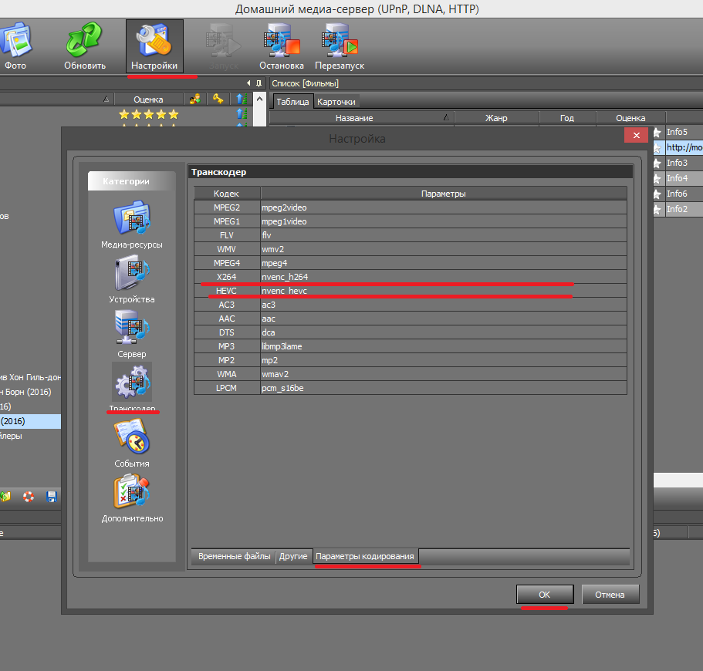Switch to the Временные файлы tab
This screenshot has height=671, width=703.
[x=234, y=556]
